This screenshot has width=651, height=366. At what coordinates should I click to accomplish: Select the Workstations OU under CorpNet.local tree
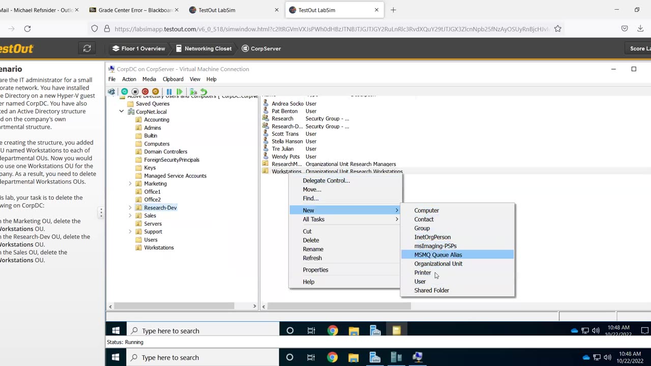[159, 248]
